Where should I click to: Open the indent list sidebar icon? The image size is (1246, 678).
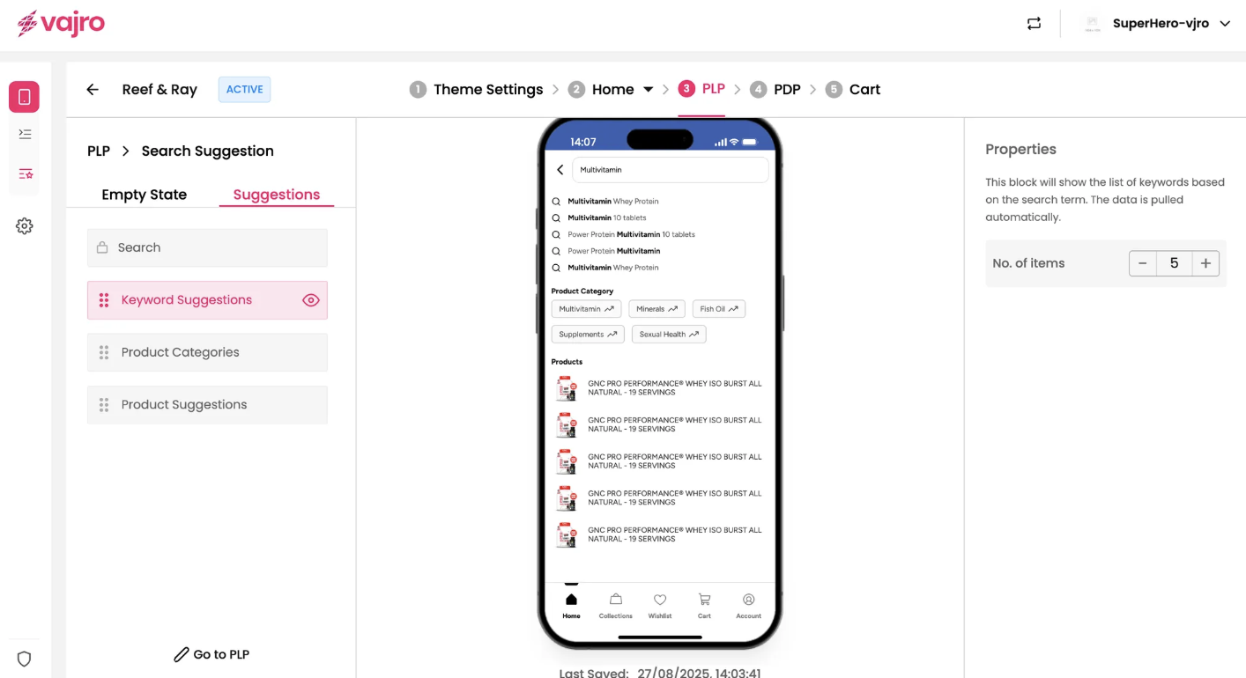click(x=25, y=134)
